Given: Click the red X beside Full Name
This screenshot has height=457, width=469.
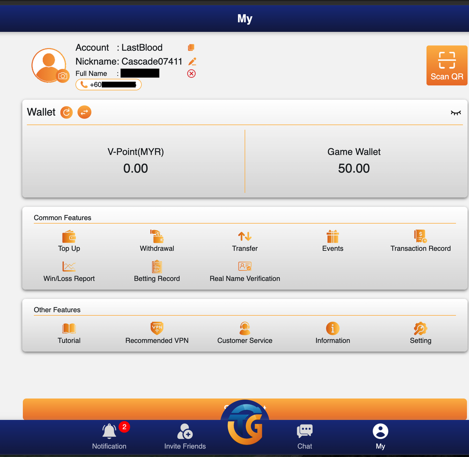Looking at the screenshot, I should coord(191,74).
